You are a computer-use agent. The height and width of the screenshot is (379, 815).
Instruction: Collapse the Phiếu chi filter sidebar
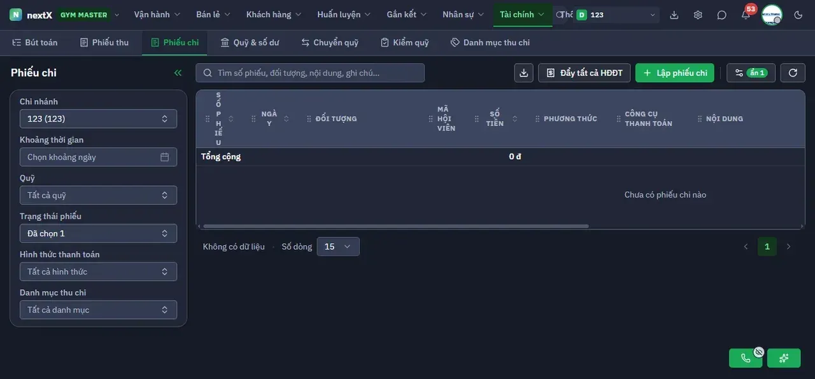tap(178, 73)
